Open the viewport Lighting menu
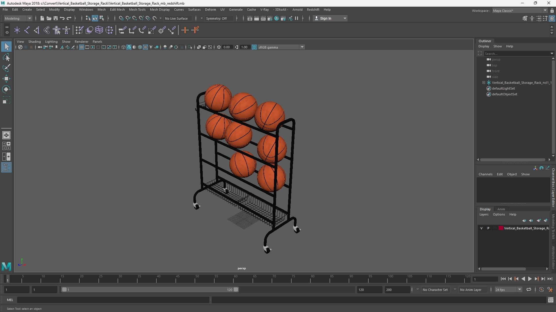The height and width of the screenshot is (312, 556). tap(51, 42)
